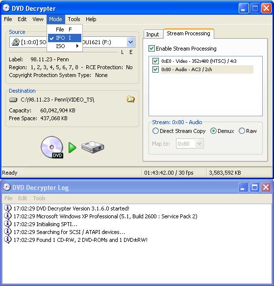Maximize the DVD Decrypter Log window

click(255, 187)
